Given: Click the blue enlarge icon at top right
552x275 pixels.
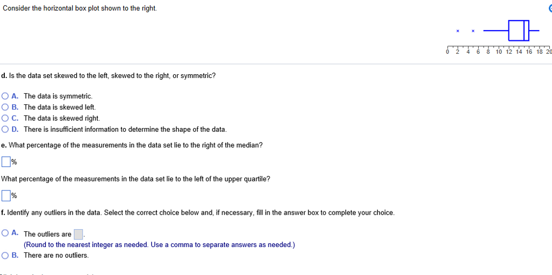Looking at the screenshot, I should click(x=549, y=9).
